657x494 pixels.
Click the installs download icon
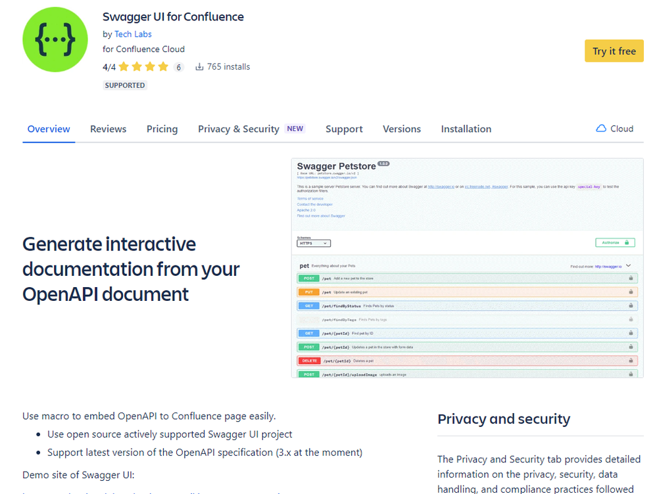(x=199, y=66)
